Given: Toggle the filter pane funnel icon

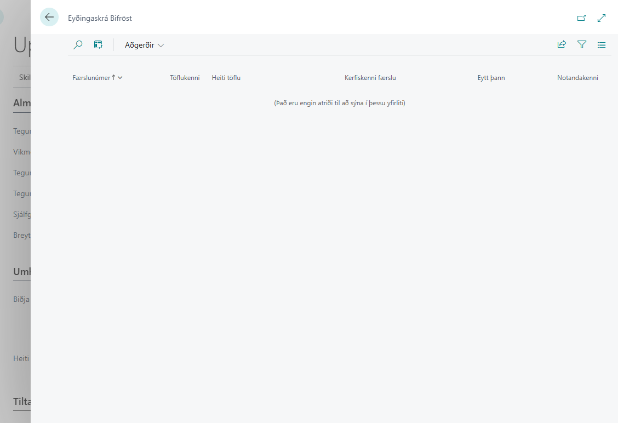Looking at the screenshot, I should click(582, 44).
